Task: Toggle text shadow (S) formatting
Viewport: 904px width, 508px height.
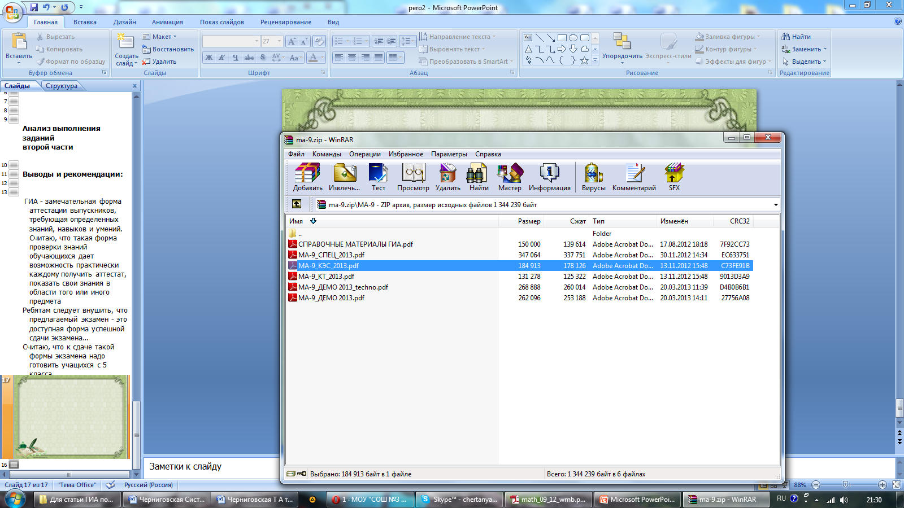Action: 263,58
